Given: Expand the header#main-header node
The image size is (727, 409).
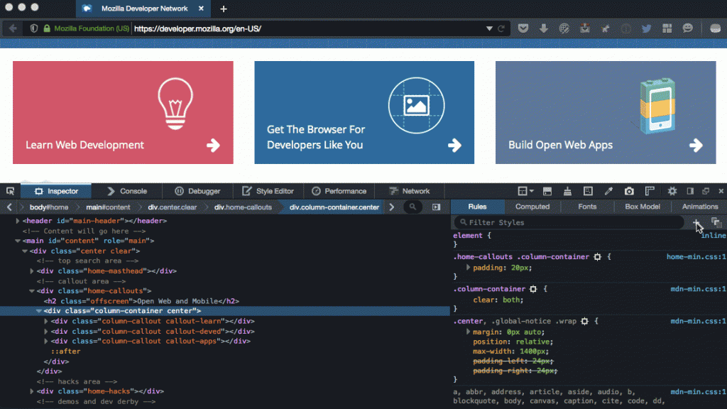Looking at the screenshot, I should point(18,221).
